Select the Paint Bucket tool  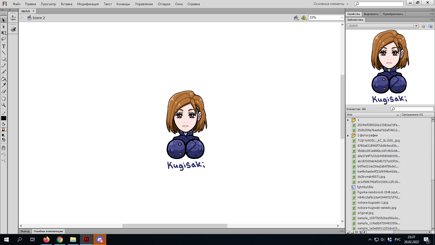(4, 79)
